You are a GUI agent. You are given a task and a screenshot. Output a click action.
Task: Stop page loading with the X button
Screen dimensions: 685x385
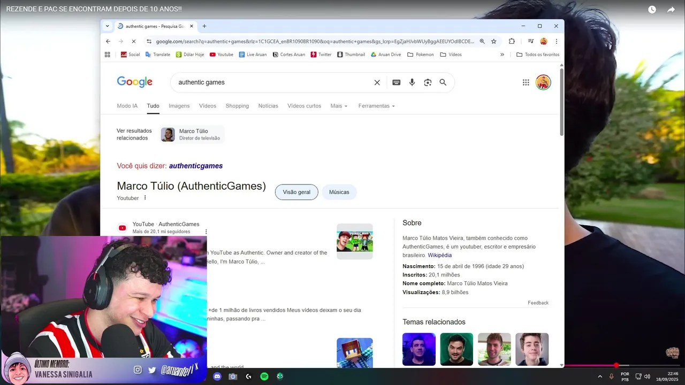133,41
